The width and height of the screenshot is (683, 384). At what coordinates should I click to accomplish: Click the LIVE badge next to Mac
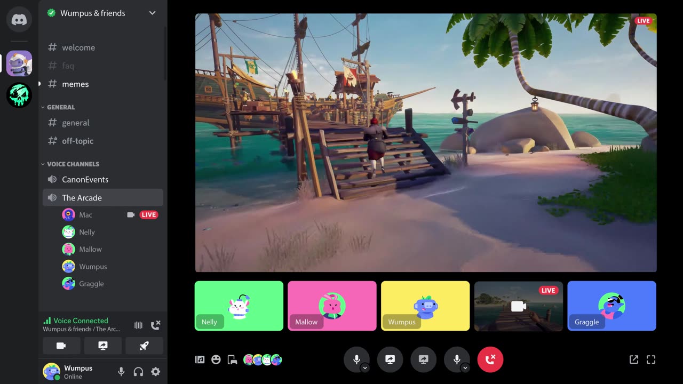point(149,215)
